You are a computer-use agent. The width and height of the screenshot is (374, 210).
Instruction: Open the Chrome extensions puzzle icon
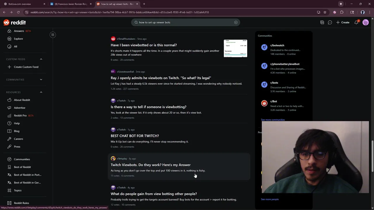click(342, 12)
